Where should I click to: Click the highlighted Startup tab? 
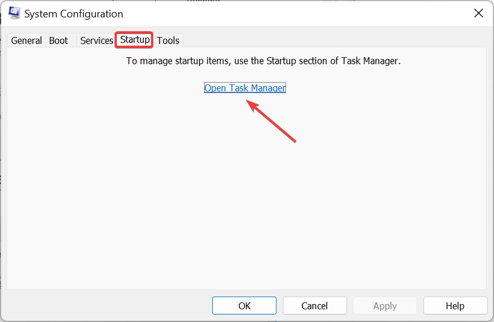click(135, 40)
